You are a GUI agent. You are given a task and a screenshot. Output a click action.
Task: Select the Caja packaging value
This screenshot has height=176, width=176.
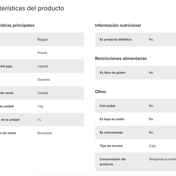point(152,146)
